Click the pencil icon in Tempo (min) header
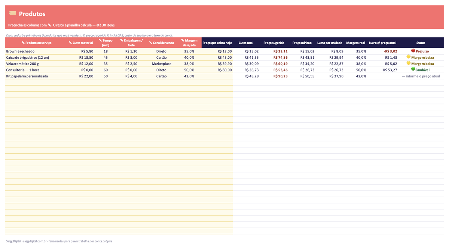The width and height of the screenshot is (449, 248). [x=100, y=40]
